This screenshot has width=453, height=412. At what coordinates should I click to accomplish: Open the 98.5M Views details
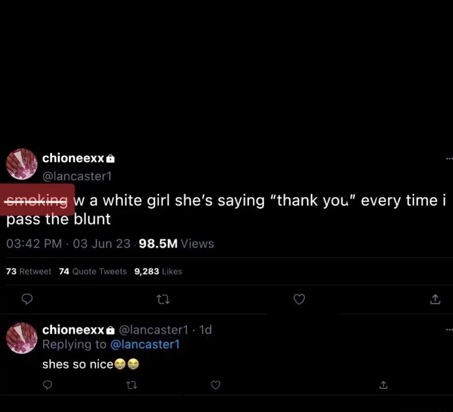[x=176, y=244]
